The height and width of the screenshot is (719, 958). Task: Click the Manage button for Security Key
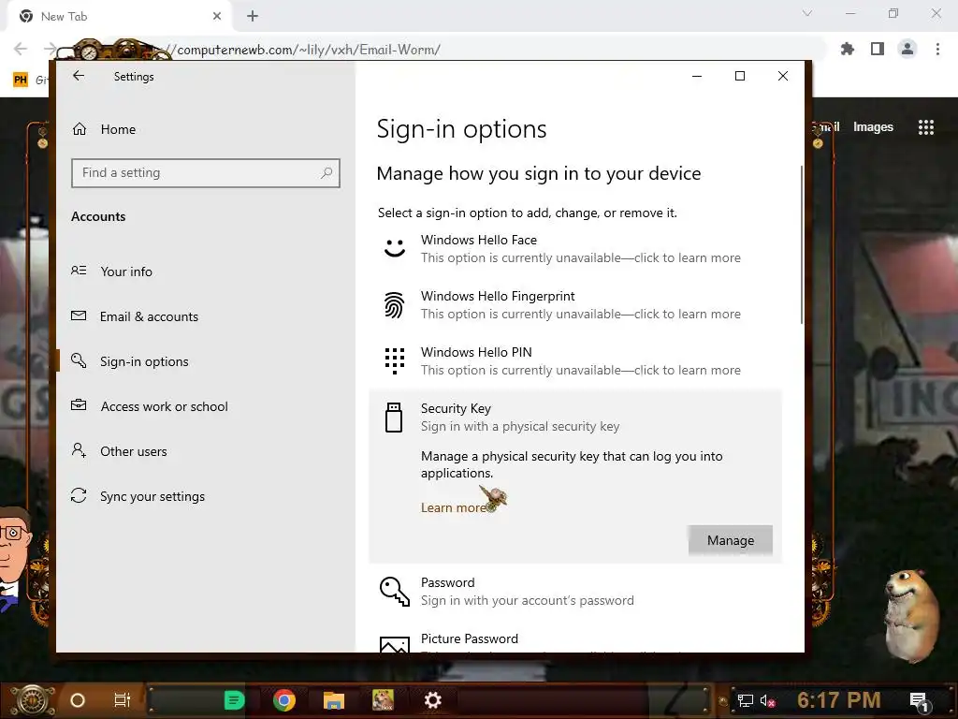[730, 540]
